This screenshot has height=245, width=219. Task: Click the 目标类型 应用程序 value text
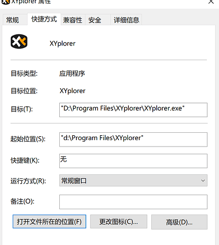72,73
